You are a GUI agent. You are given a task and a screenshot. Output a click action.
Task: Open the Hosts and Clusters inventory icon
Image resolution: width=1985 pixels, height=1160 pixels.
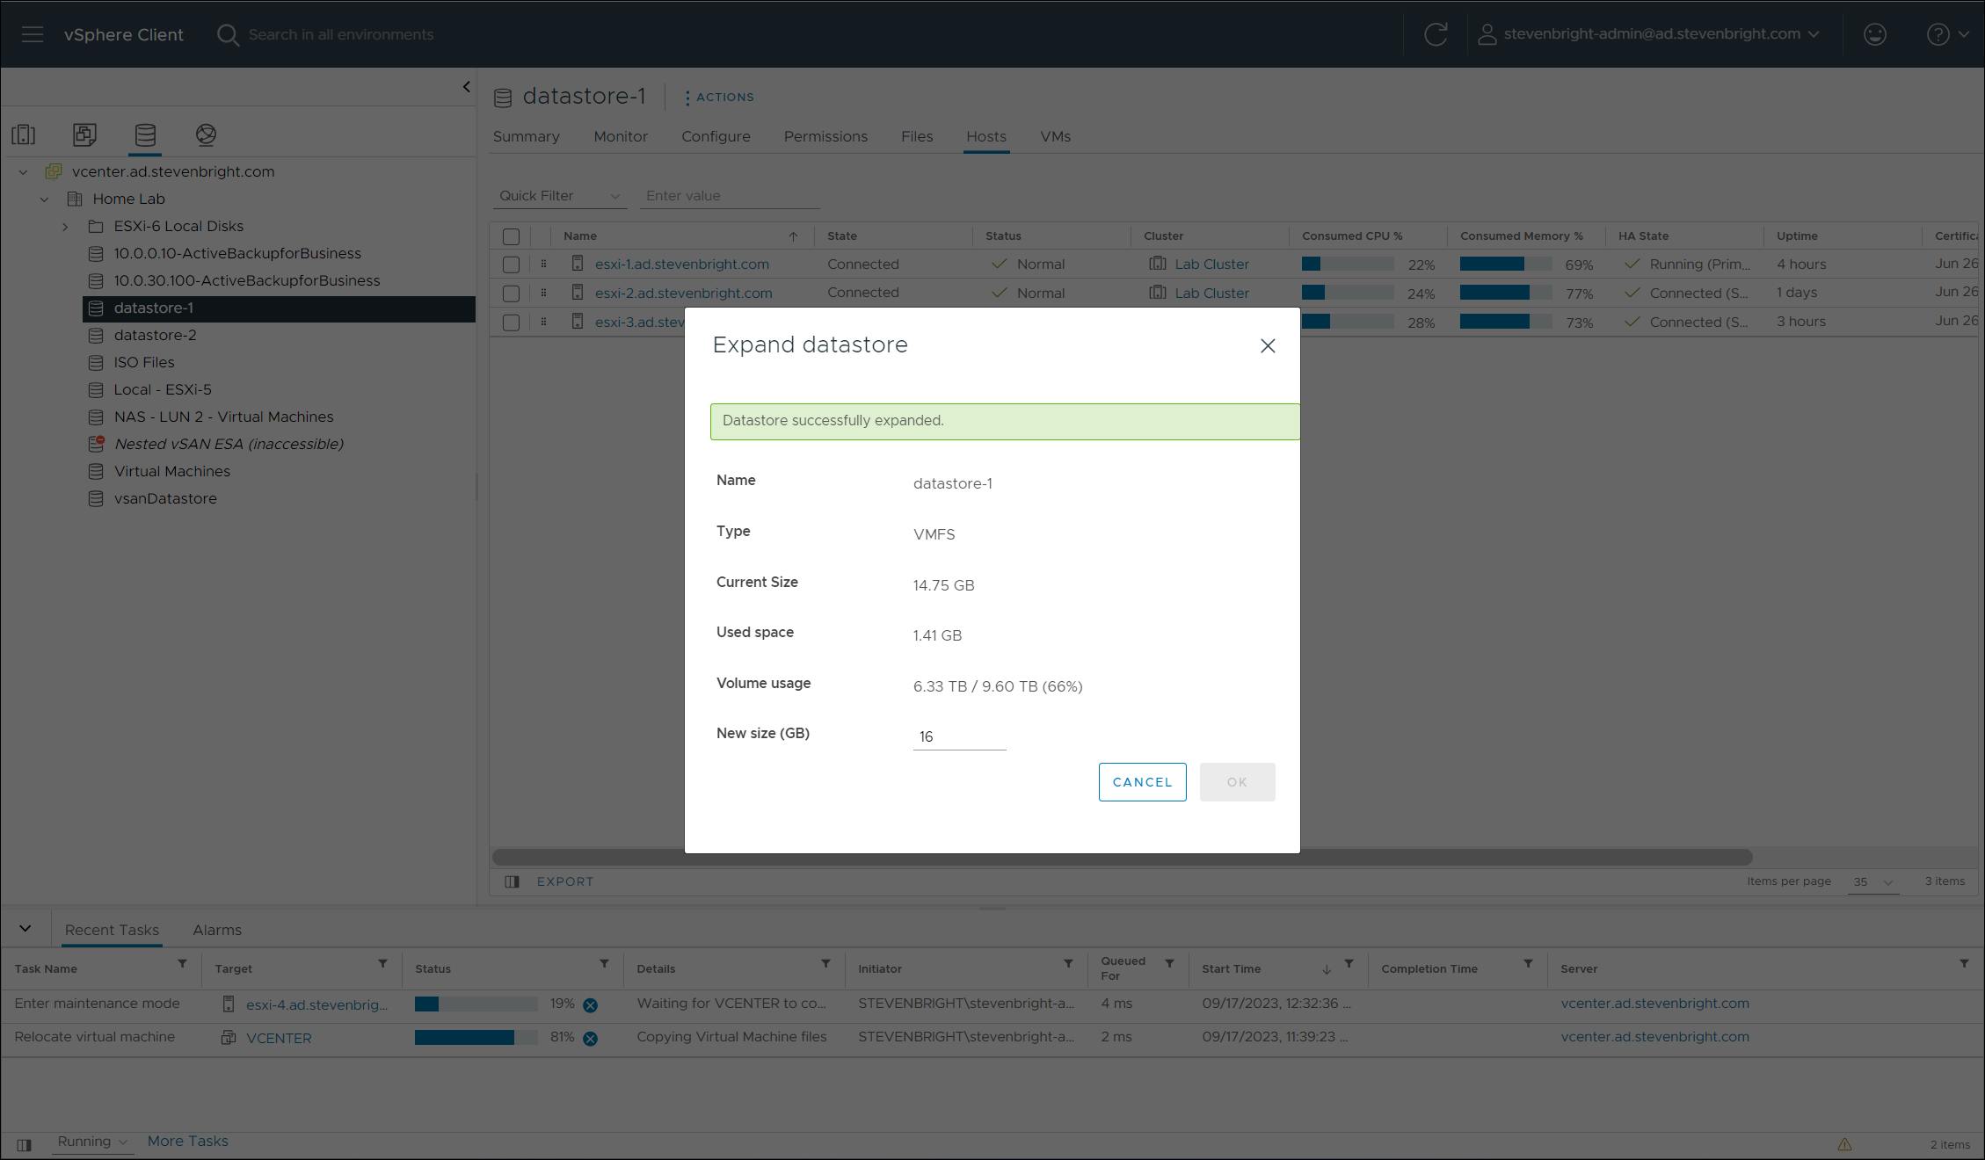point(24,134)
